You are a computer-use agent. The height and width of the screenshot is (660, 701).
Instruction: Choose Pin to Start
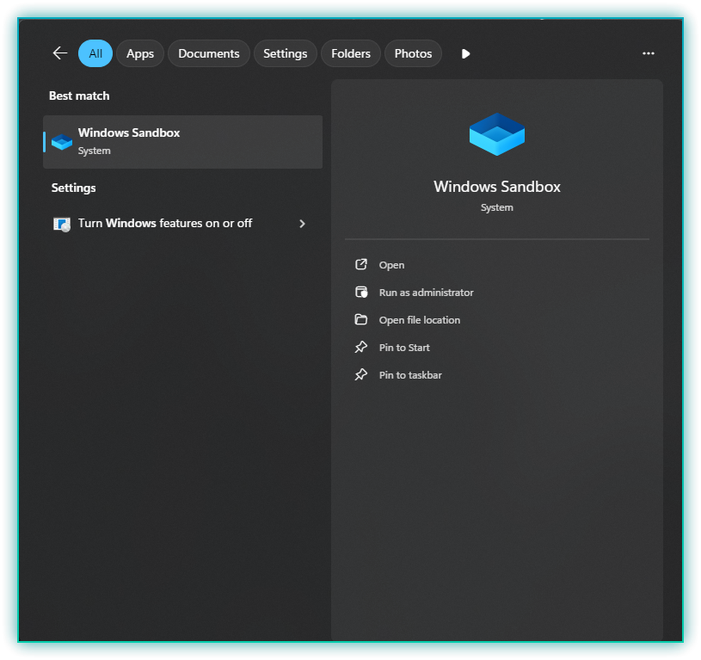(x=404, y=348)
